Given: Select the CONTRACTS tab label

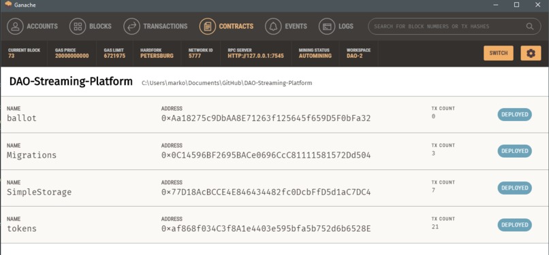Looking at the screenshot, I should coord(236,27).
